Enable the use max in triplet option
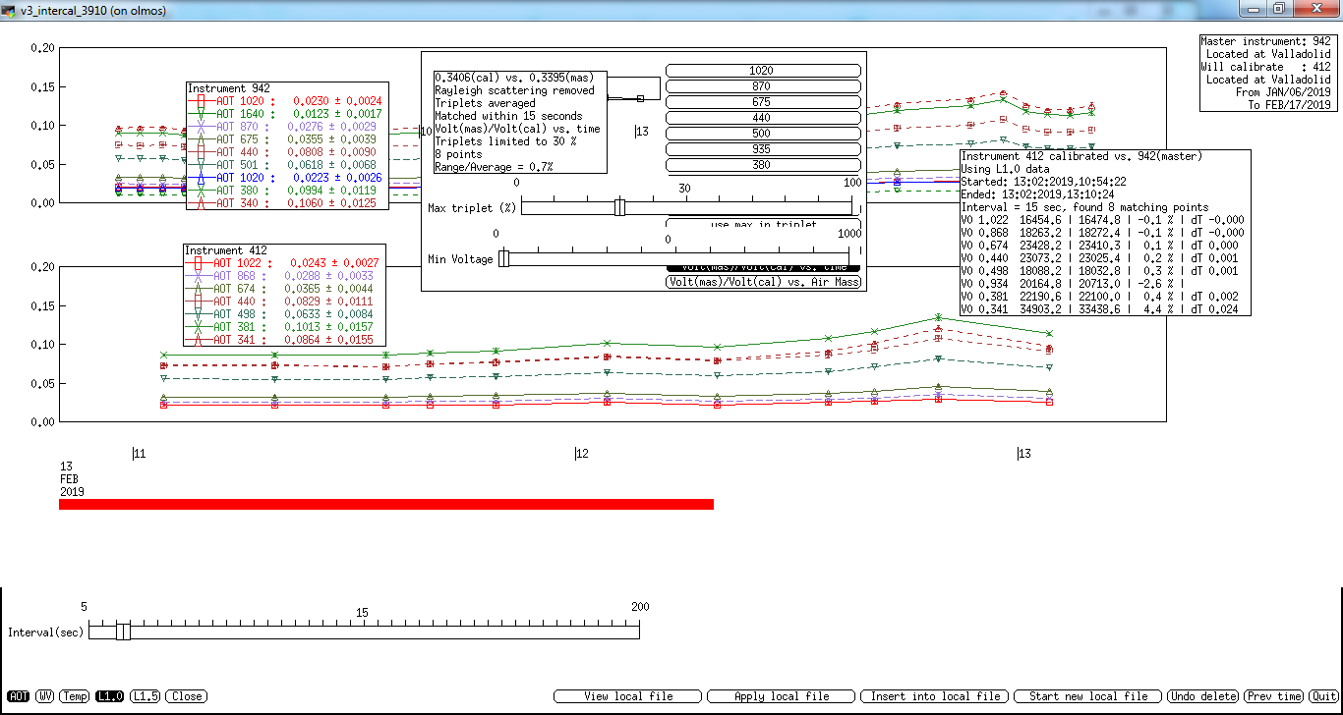1343x715 pixels. coord(763,224)
